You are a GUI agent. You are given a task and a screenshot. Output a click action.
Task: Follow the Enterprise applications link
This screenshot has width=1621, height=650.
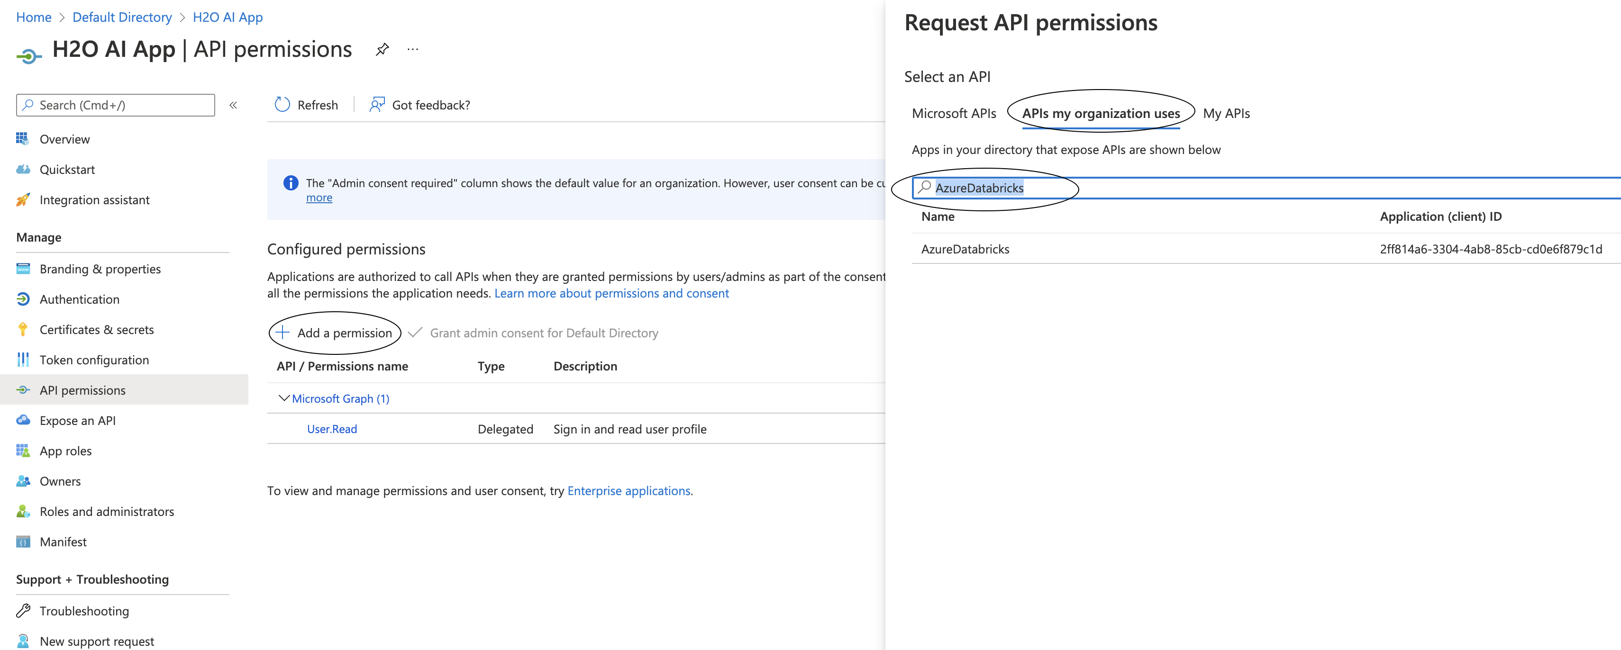(x=628, y=490)
